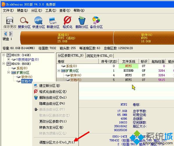Screen dimensions: 174x146
Task: Click the EXTEND file system cell
Action: click(128, 71)
